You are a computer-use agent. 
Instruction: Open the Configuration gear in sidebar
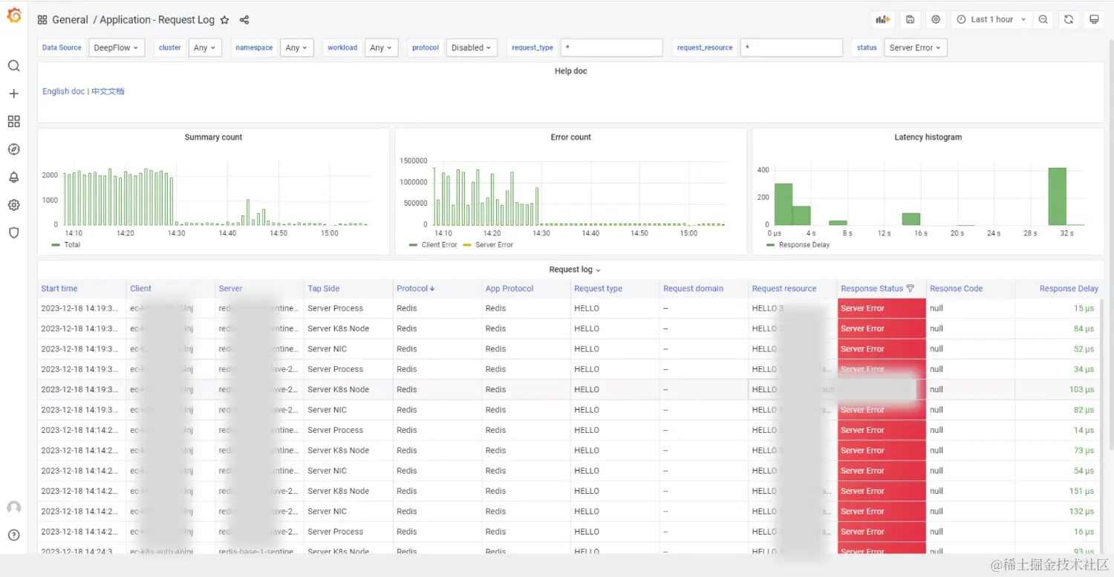click(13, 205)
